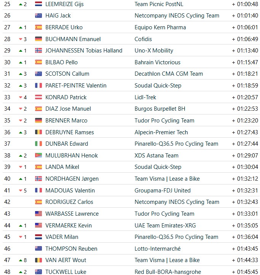
Task: Open Soudal Quick-Step in LANDA row
Action: (x=158, y=167)
